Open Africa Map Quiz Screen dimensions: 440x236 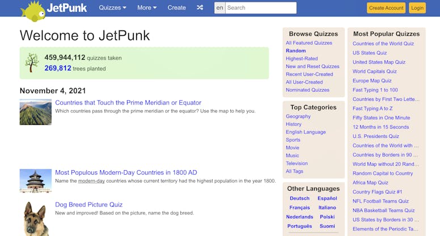(370, 183)
